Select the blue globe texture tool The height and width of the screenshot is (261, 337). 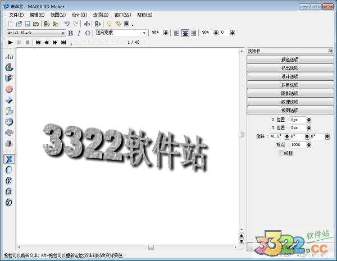pyautogui.click(x=9, y=122)
